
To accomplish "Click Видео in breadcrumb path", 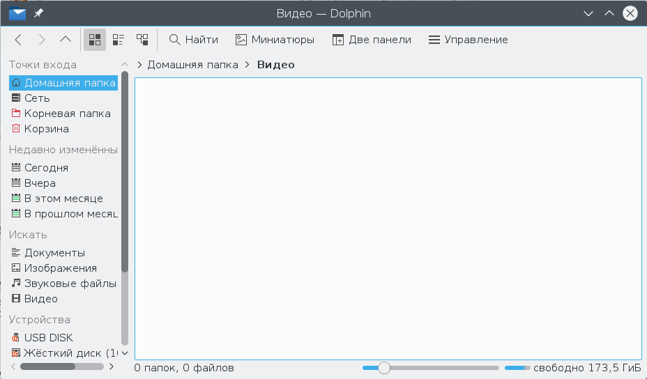I will pyautogui.click(x=275, y=65).
